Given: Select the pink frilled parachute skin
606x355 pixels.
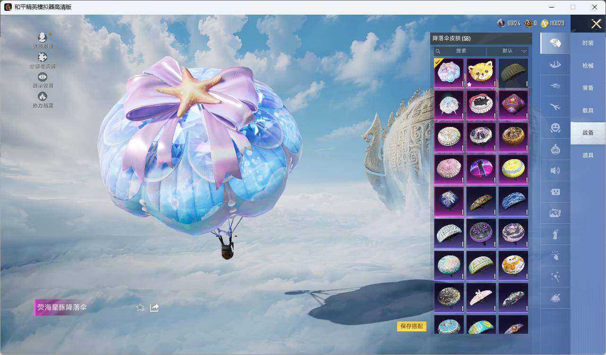Looking at the screenshot, I should point(449,169).
